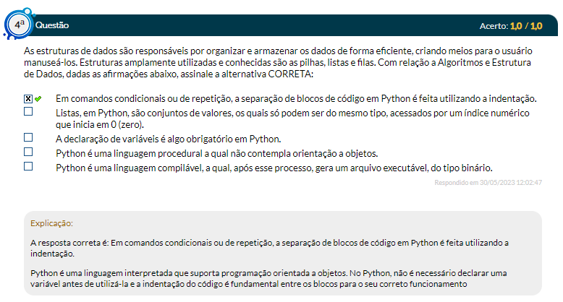This screenshot has height=302, width=563.
Task: Pick the answer text on arquivo executável
Action: click(274, 168)
